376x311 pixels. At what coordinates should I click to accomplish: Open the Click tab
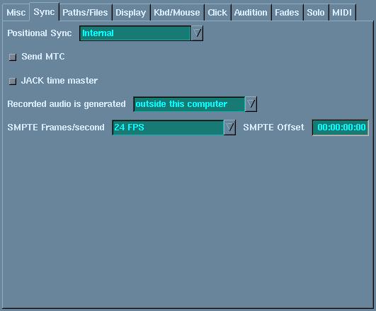(x=217, y=13)
